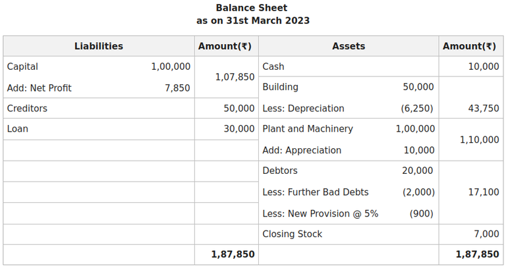Click 'Plant and Machinery' label

(308, 128)
